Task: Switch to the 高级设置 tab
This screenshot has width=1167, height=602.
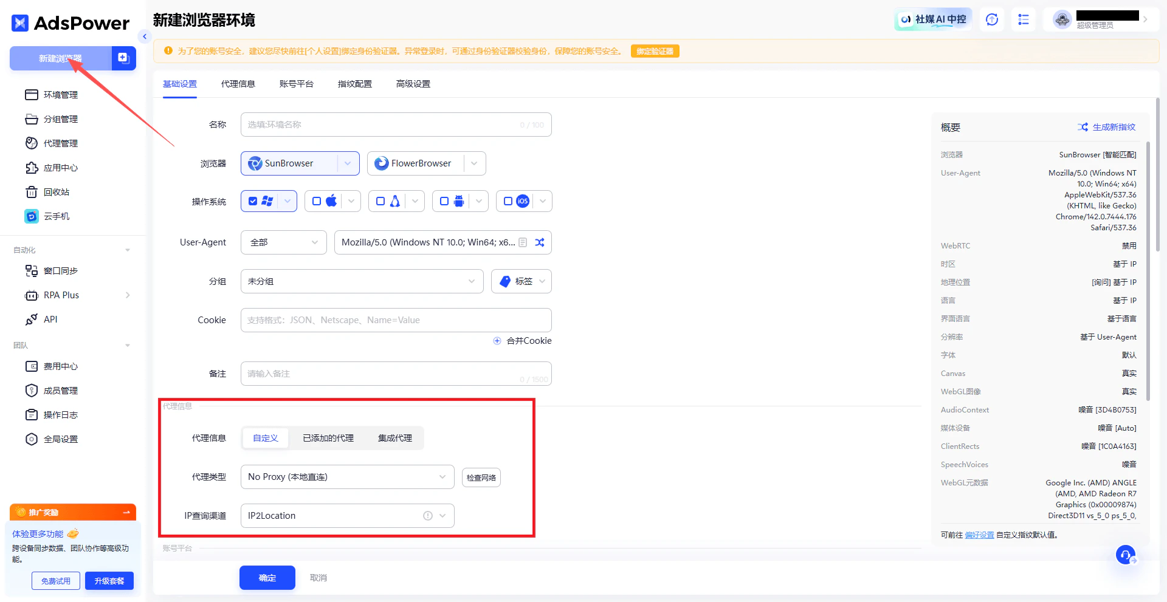Action: 413,84
